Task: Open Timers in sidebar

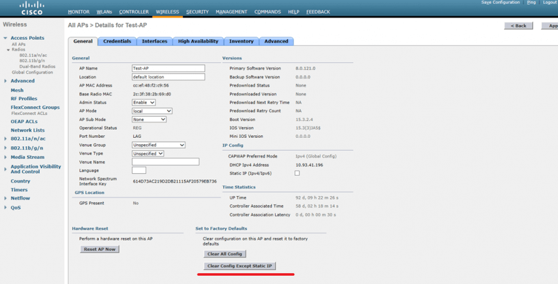Action: pos(19,190)
